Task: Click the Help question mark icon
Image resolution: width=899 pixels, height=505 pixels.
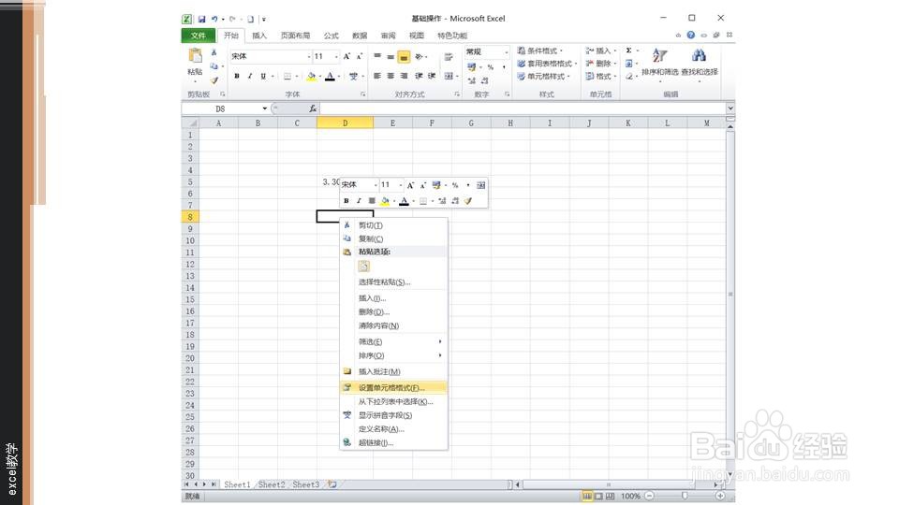Action: pyautogui.click(x=691, y=35)
